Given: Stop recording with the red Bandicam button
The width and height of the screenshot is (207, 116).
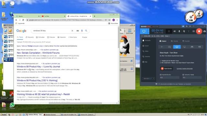Looking at the screenshot, I should click(x=199, y=31).
